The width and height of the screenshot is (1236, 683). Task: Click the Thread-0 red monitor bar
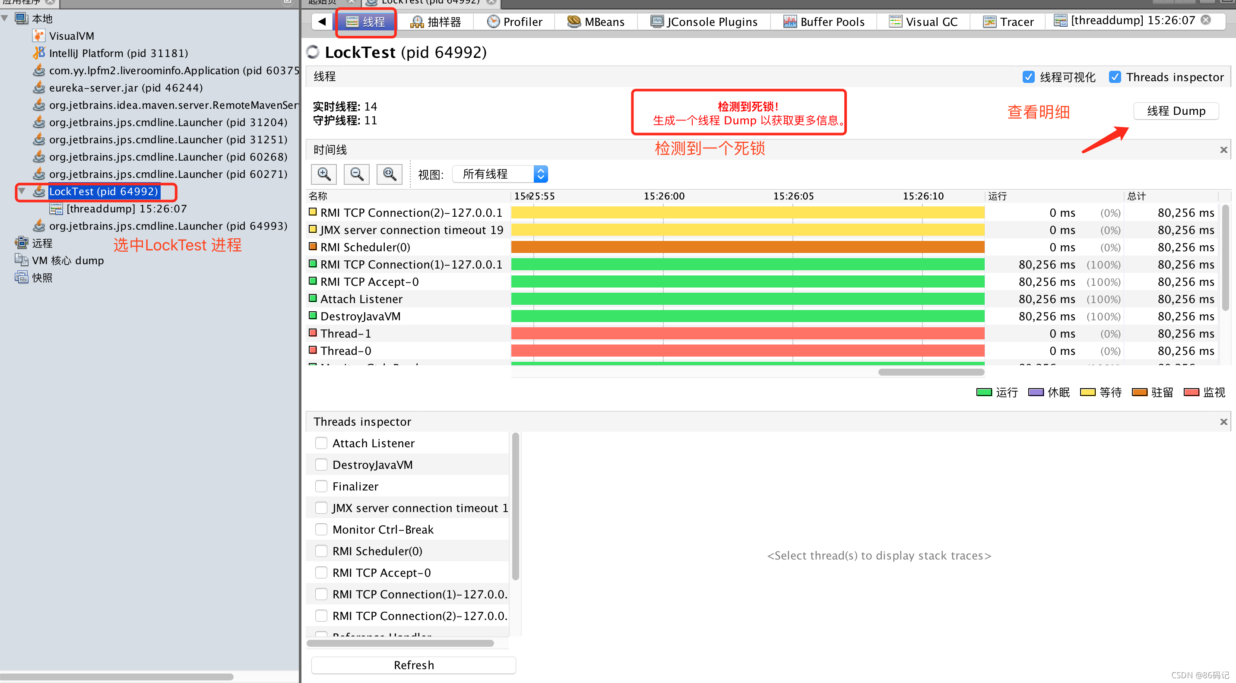pyautogui.click(x=748, y=351)
